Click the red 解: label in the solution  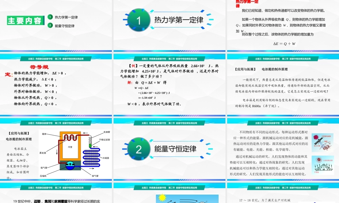[x=130, y=83]
